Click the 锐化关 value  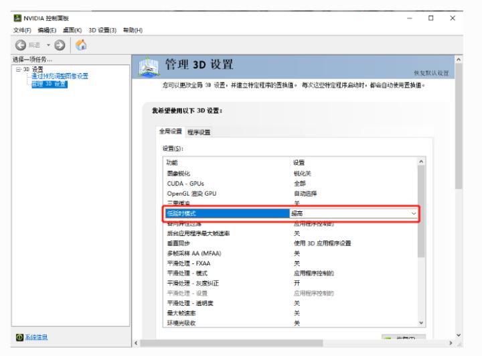(303, 174)
